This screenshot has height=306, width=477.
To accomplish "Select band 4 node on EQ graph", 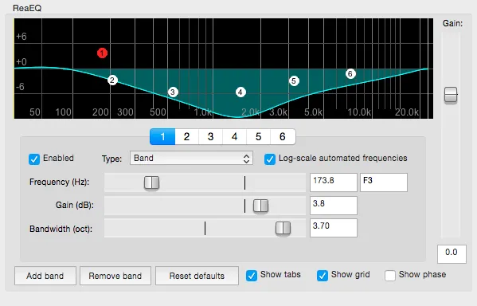I will pyautogui.click(x=240, y=92).
